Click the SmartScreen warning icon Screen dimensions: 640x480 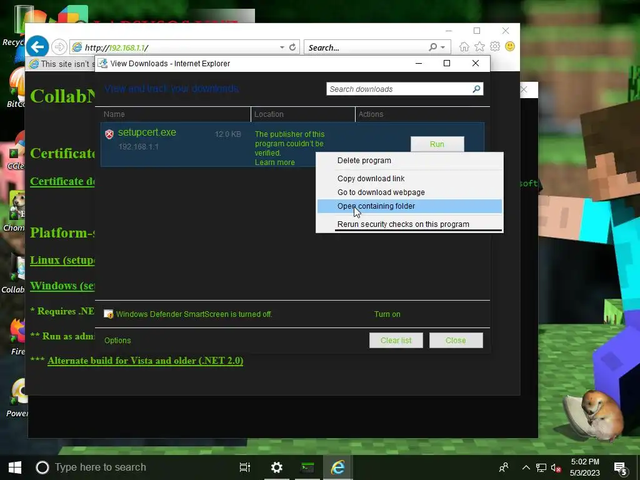pyautogui.click(x=108, y=314)
